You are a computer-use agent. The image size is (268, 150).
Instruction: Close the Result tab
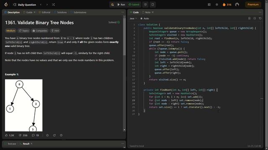[x=32, y=143]
